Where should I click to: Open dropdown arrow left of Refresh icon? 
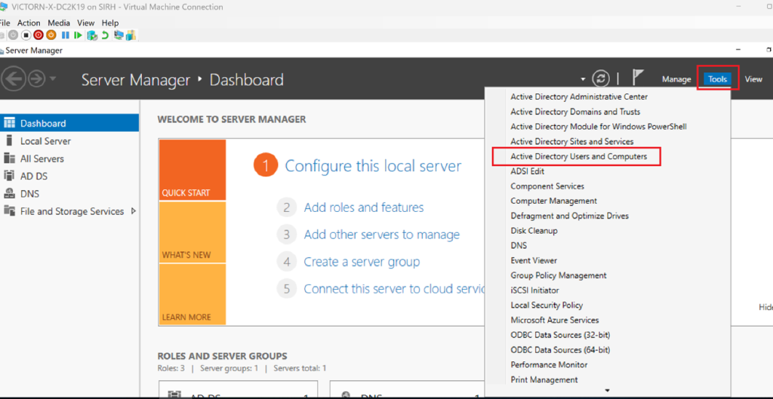pos(583,79)
